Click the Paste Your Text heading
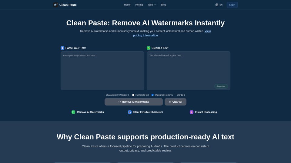Image resolution: width=291 pixels, height=163 pixels. (75, 48)
